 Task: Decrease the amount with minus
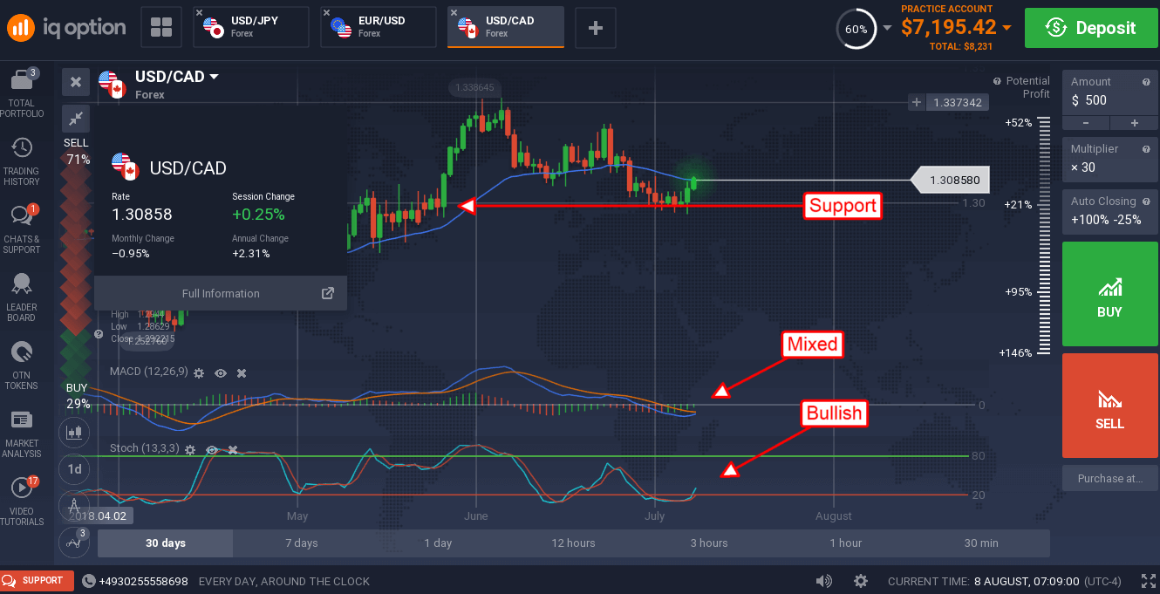1086,123
